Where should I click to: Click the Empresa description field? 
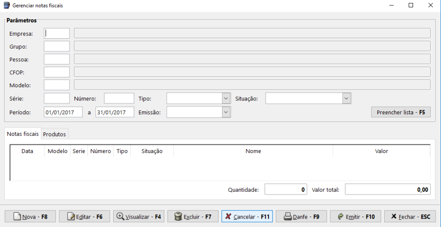point(252,33)
